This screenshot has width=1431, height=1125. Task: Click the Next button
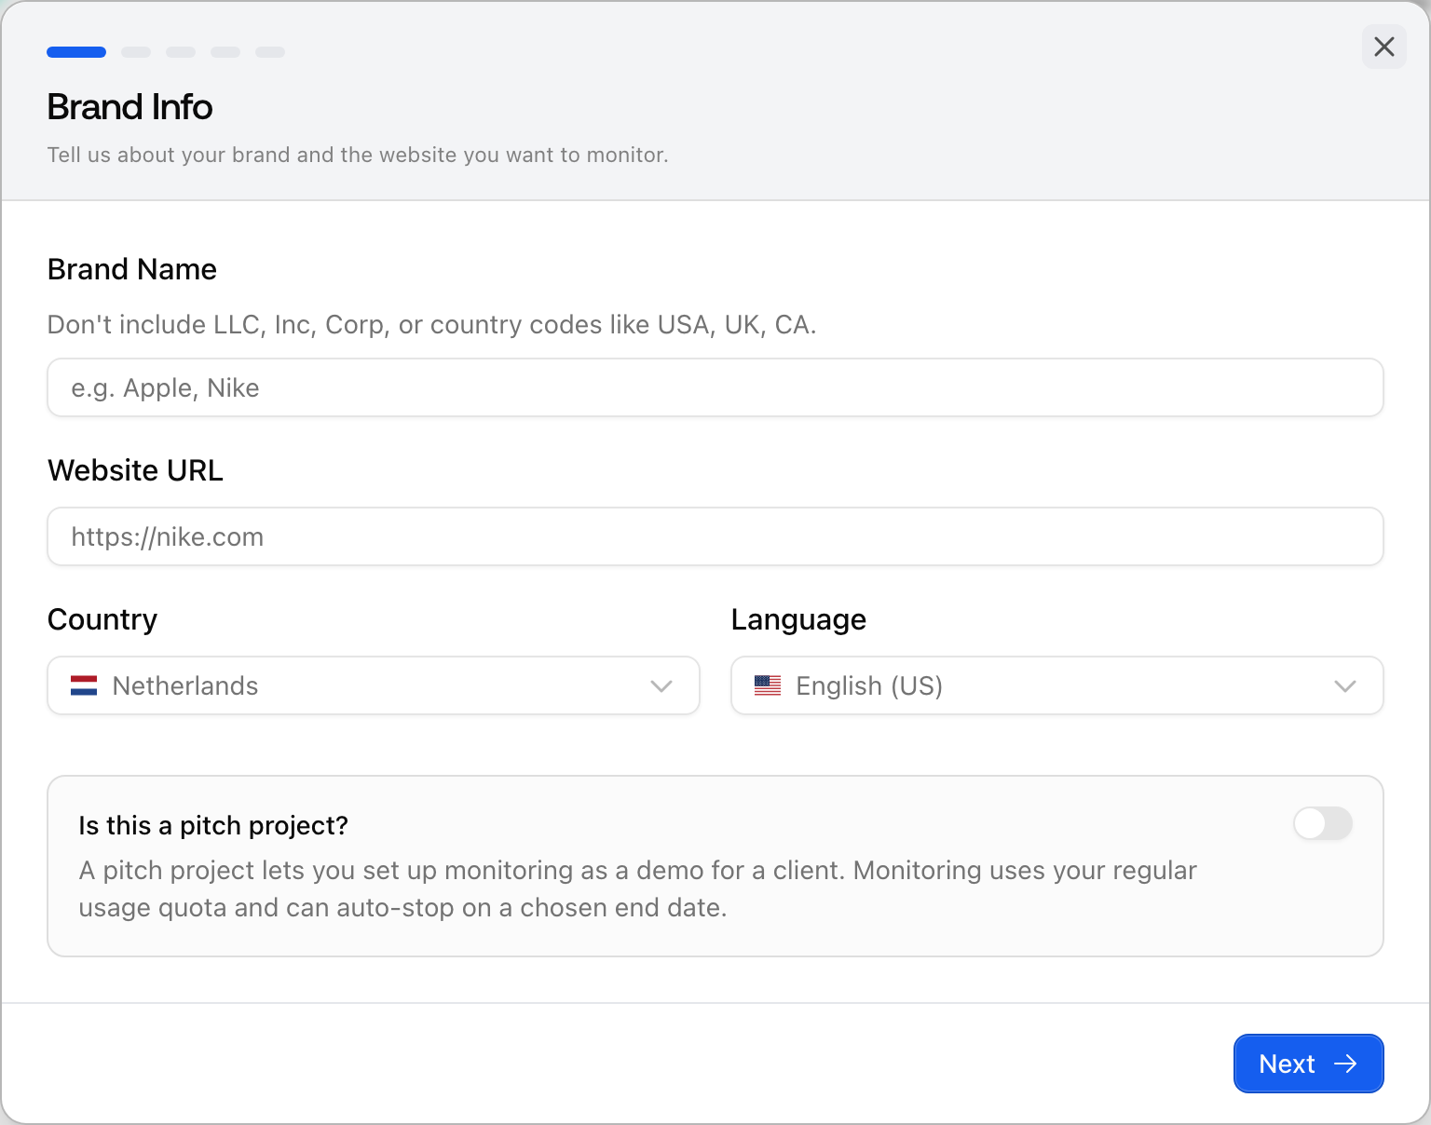1309,1064
